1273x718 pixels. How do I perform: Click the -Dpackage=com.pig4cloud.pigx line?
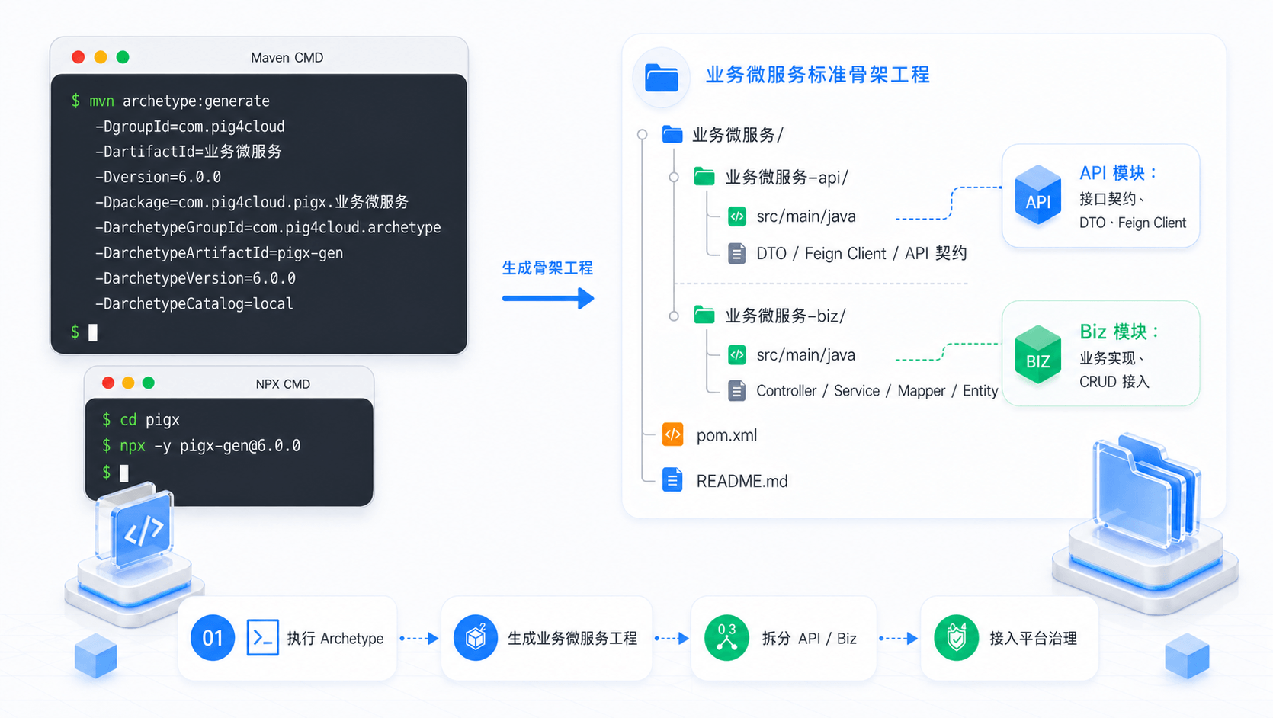(252, 202)
